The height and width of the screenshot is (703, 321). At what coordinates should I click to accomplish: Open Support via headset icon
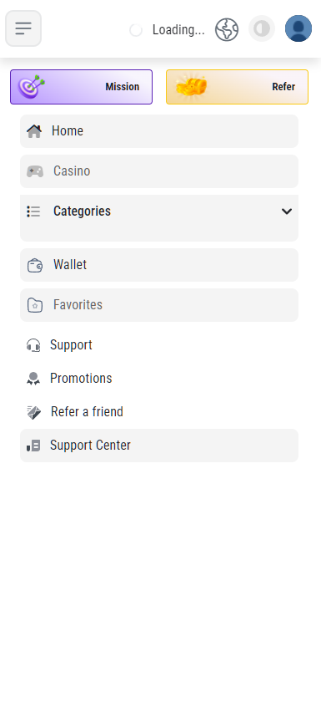point(33,345)
